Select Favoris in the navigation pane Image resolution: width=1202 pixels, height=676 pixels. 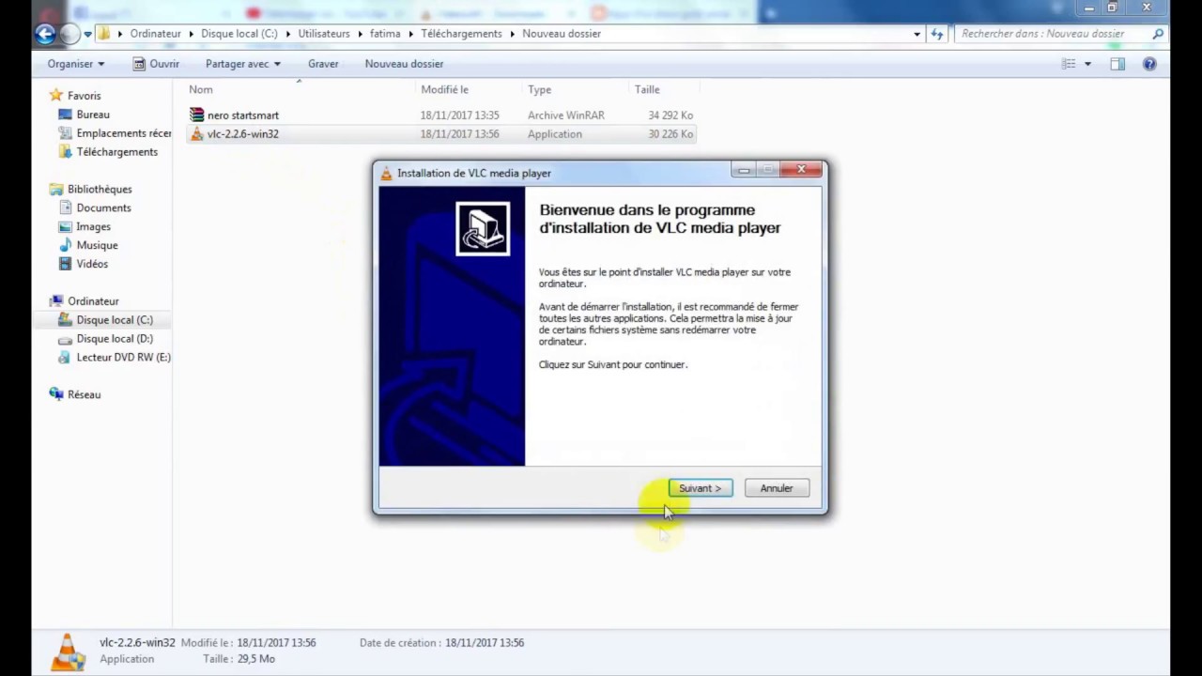click(x=84, y=96)
